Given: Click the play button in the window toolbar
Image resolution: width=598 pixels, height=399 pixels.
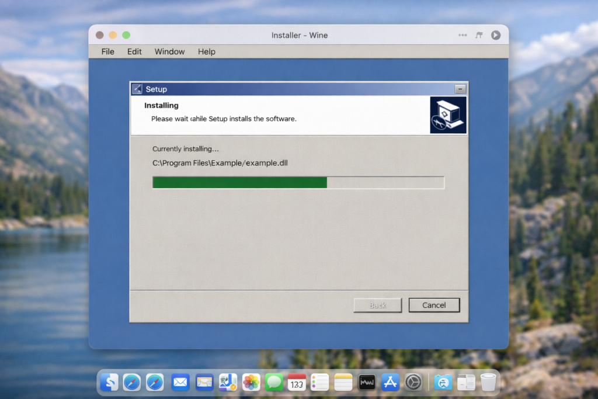Looking at the screenshot, I should point(496,35).
